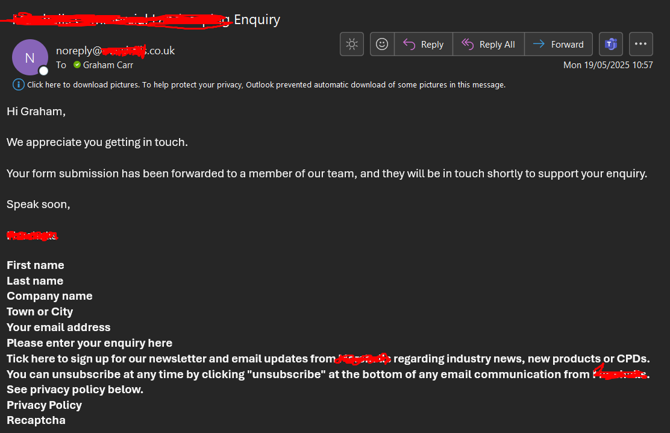Click the Privacy Policy text
This screenshot has width=670, height=433.
click(x=44, y=405)
